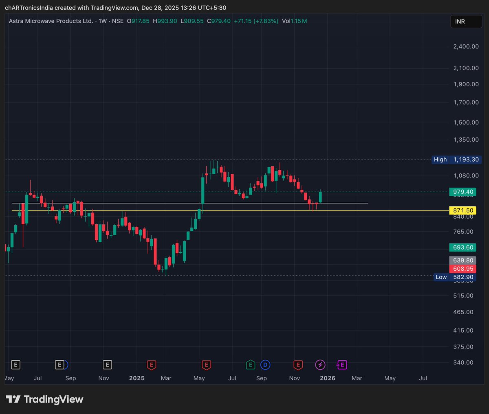Click the 465.00 price axis label
This screenshot has height=414, width=489.
pyautogui.click(x=463, y=312)
